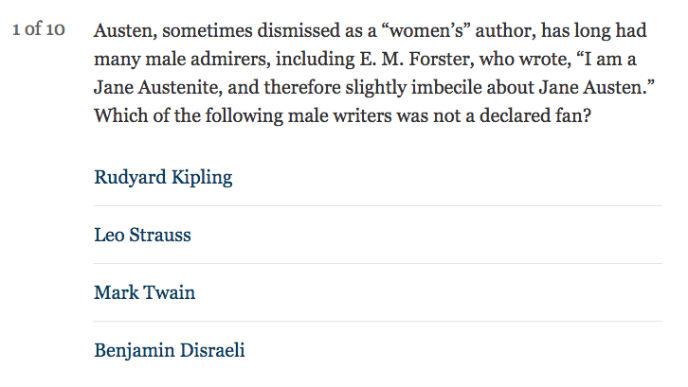Click the words "who wrote," before the quote
688x387 pixels.
pyautogui.click(x=525, y=60)
